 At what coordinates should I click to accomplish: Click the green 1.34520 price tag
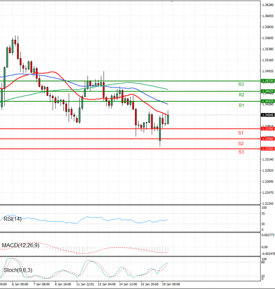[x=267, y=91]
